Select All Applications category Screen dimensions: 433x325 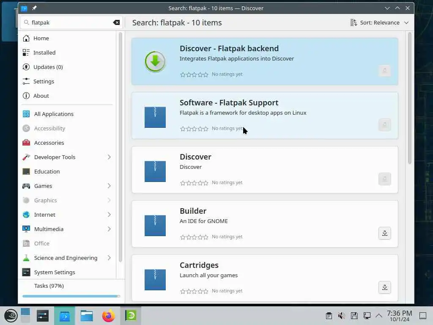coord(67,114)
